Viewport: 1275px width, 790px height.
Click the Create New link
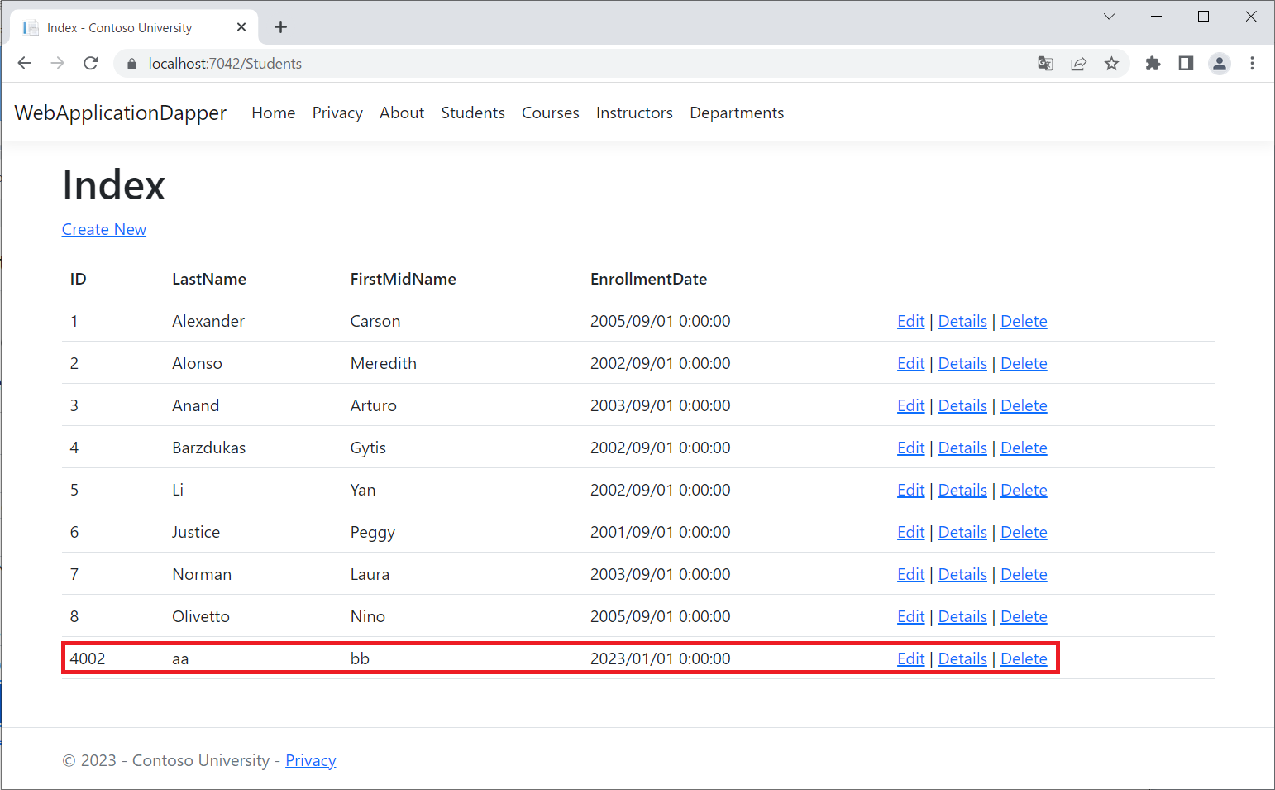coord(104,229)
